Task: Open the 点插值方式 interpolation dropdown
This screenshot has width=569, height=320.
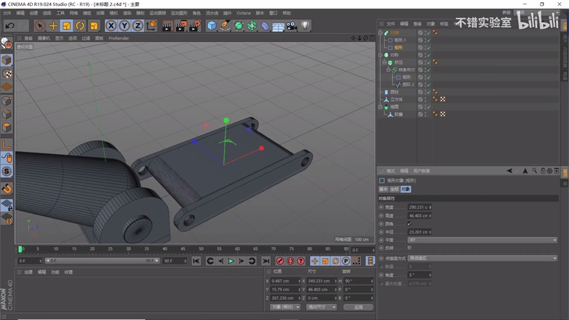Action: pyautogui.click(x=481, y=258)
